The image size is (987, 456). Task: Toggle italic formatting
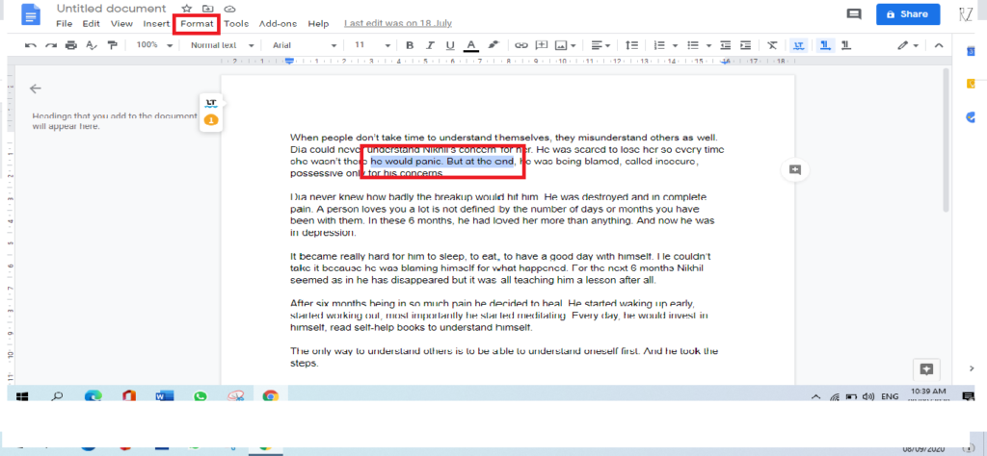(430, 45)
